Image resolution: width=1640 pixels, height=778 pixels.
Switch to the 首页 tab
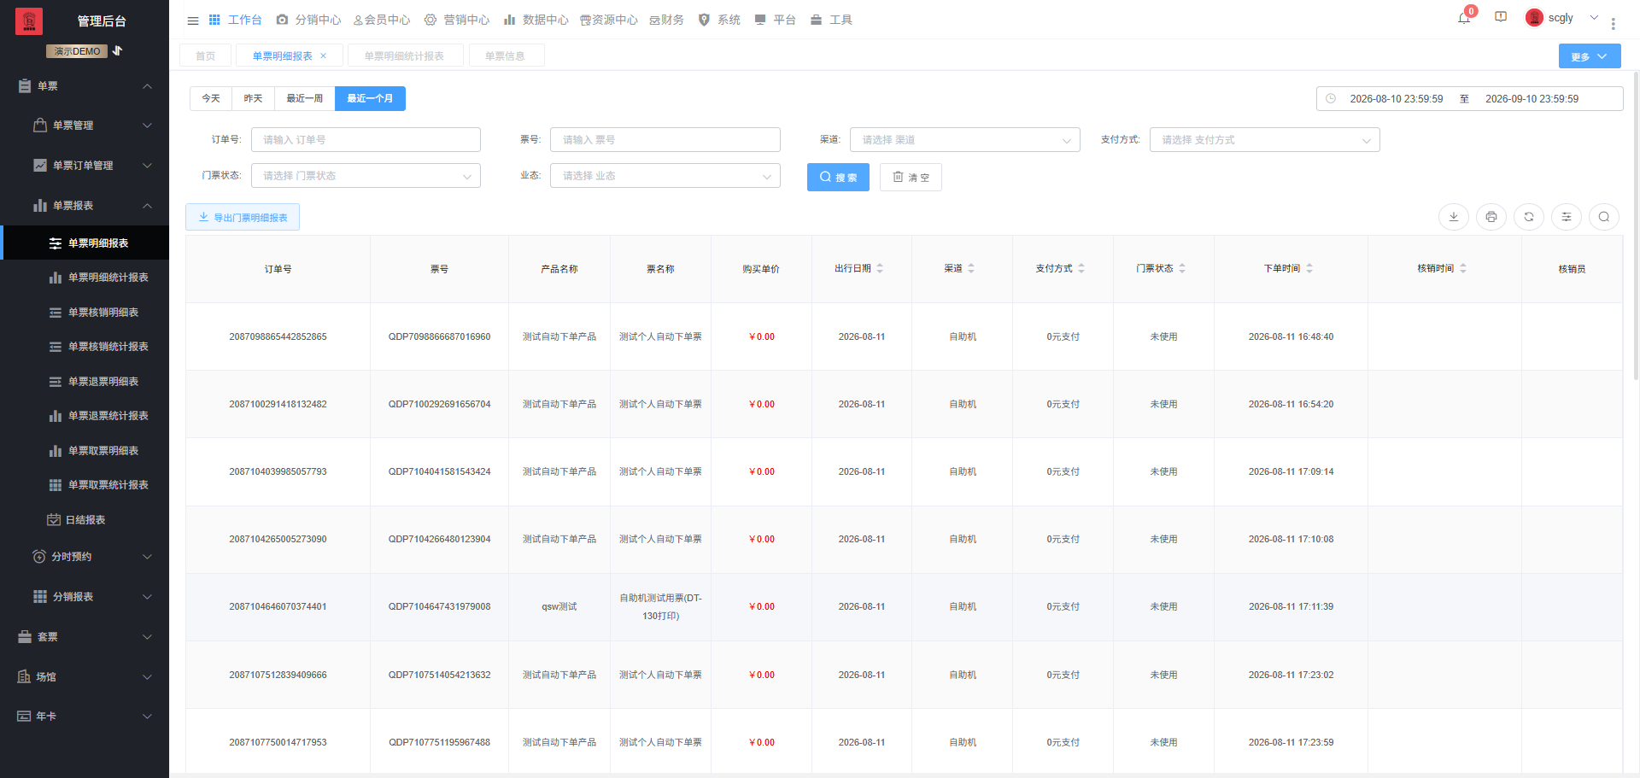205,56
